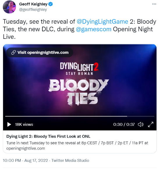Viewport: 160px width, 169px height.
Task: Open Dying Light 2: Bloody Ties First Look title
Action: click(x=48, y=136)
